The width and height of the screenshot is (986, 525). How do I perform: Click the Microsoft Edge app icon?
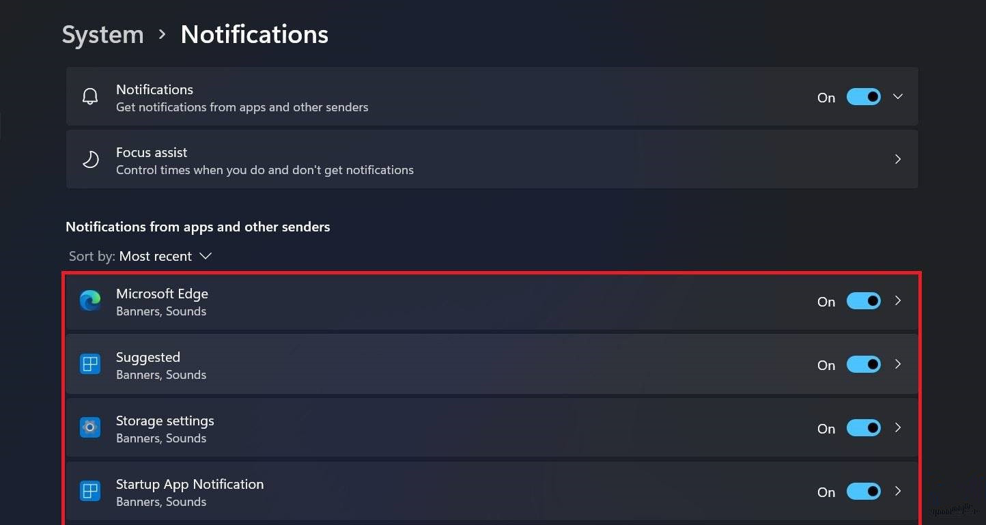[x=89, y=300]
